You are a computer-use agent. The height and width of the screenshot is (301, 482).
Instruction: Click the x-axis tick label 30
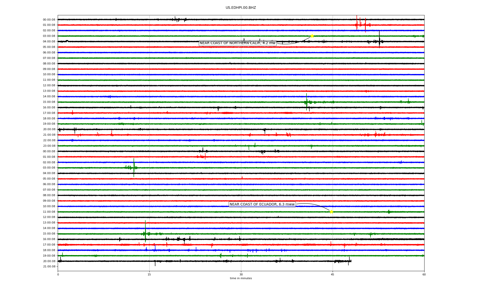pos(241,274)
